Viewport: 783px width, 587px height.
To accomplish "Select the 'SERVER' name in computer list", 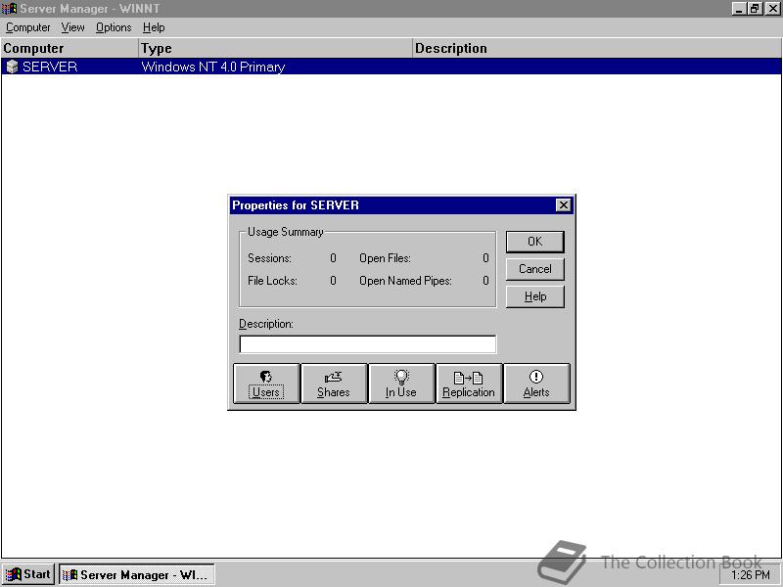I will (50, 67).
